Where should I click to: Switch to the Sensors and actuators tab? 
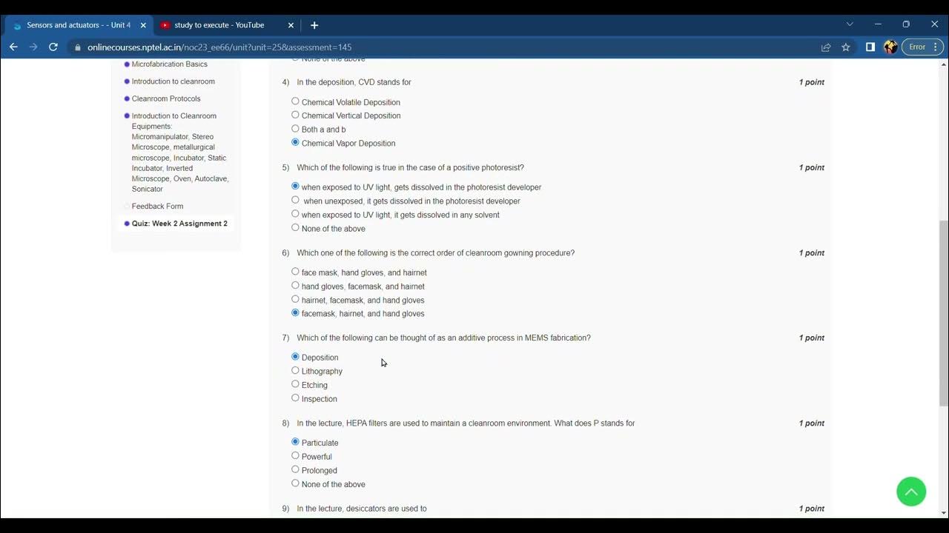coord(78,25)
